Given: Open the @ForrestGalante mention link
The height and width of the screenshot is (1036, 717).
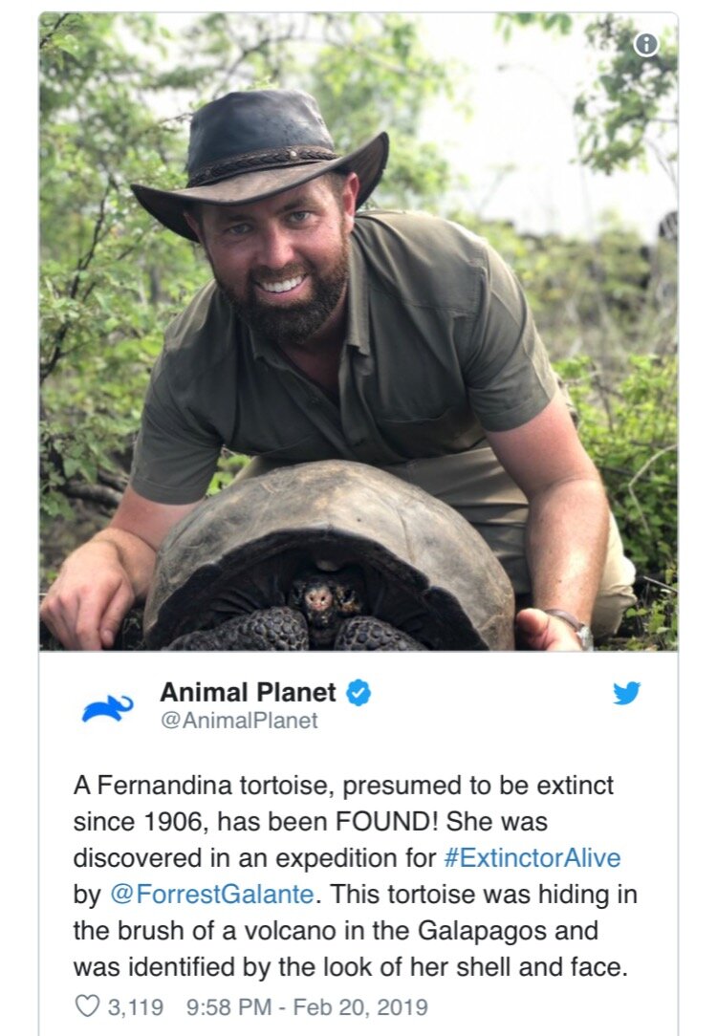Looking at the screenshot, I should pos(211,894).
